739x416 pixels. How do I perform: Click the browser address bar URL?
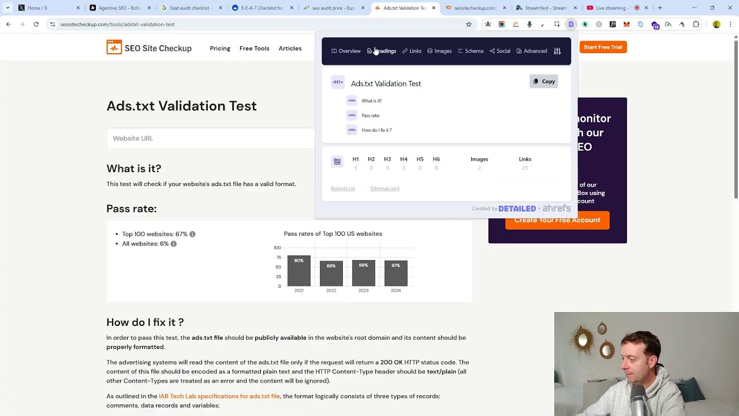(117, 24)
